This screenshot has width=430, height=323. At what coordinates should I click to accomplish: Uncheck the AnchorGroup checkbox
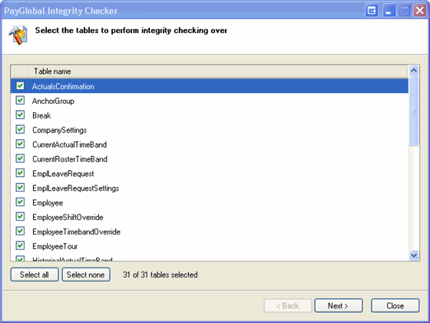pos(20,100)
